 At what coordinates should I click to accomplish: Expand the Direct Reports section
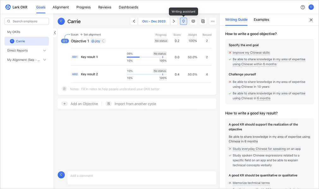[45, 50]
